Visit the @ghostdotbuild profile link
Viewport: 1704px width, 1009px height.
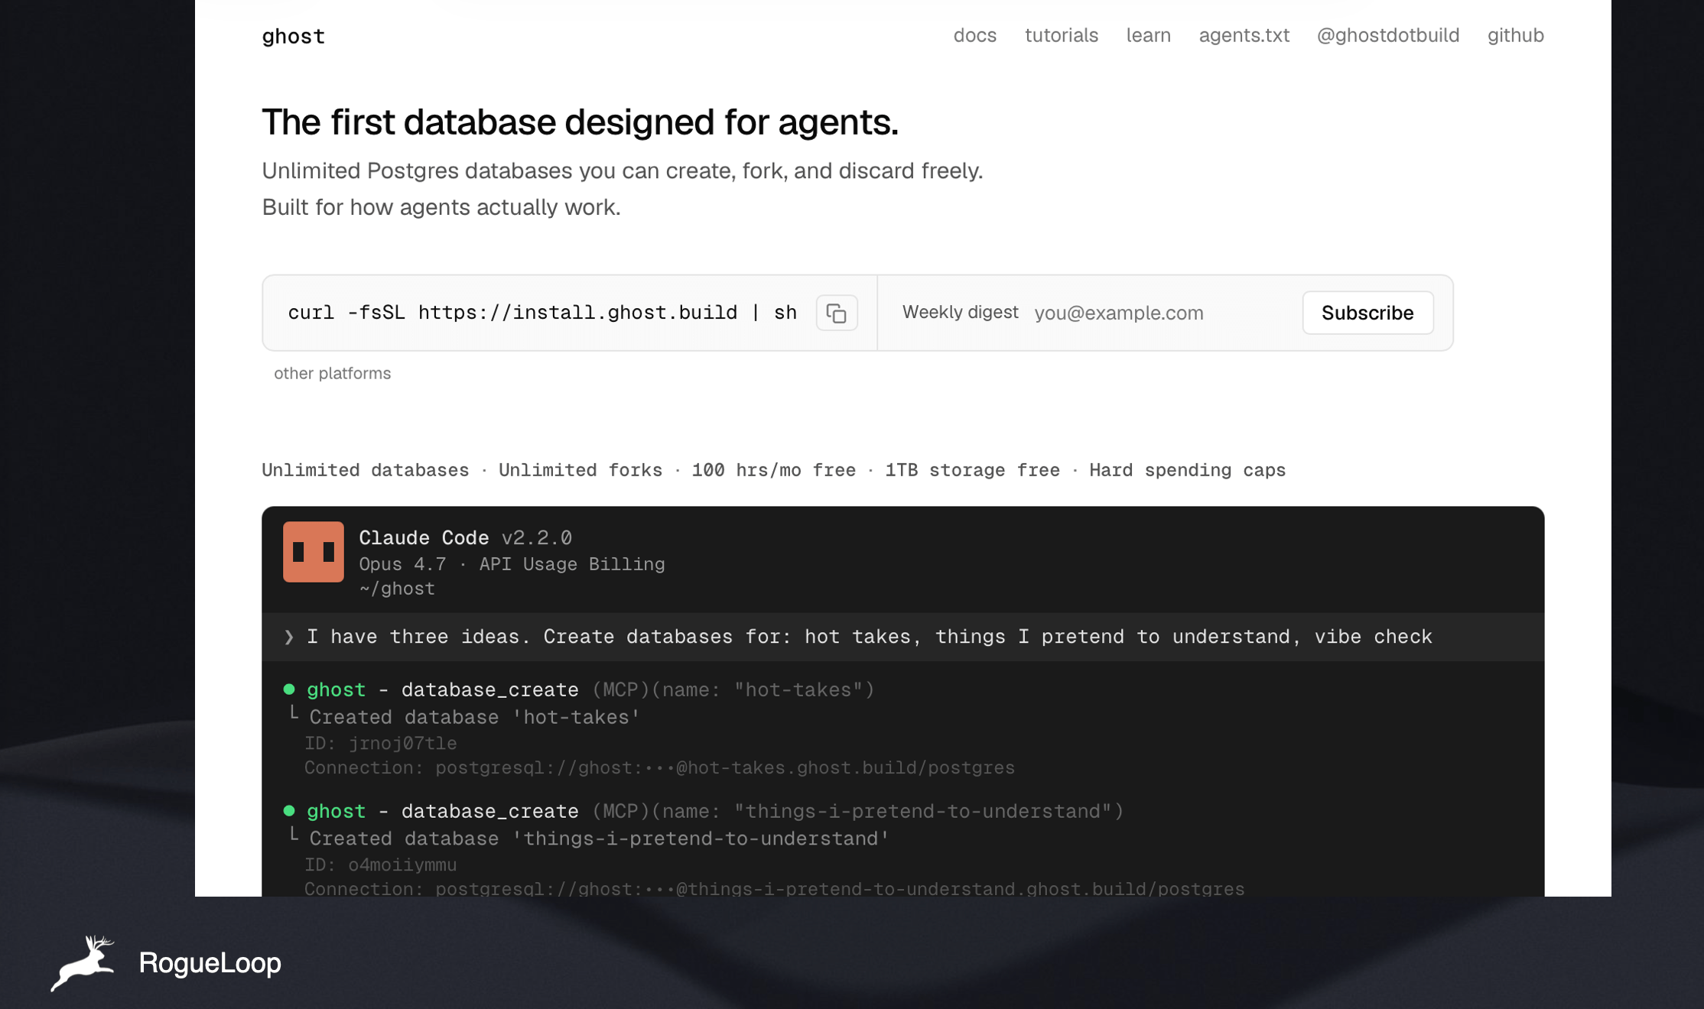(x=1387, y=35)
